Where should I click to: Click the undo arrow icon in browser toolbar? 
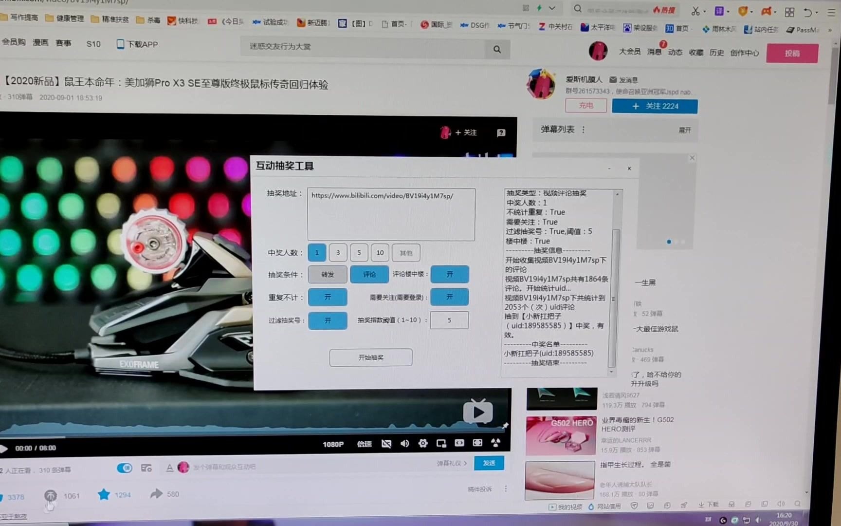(x=808, y=13)
